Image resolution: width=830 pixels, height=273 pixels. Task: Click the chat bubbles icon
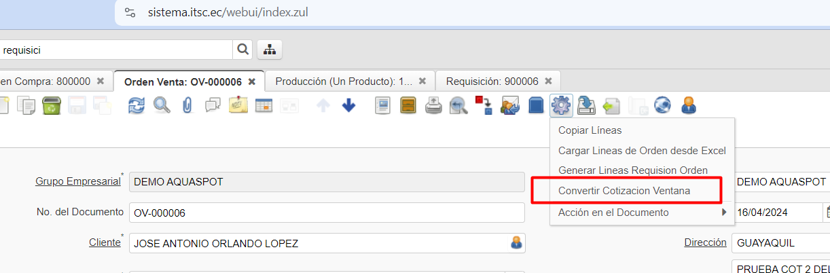213,105
